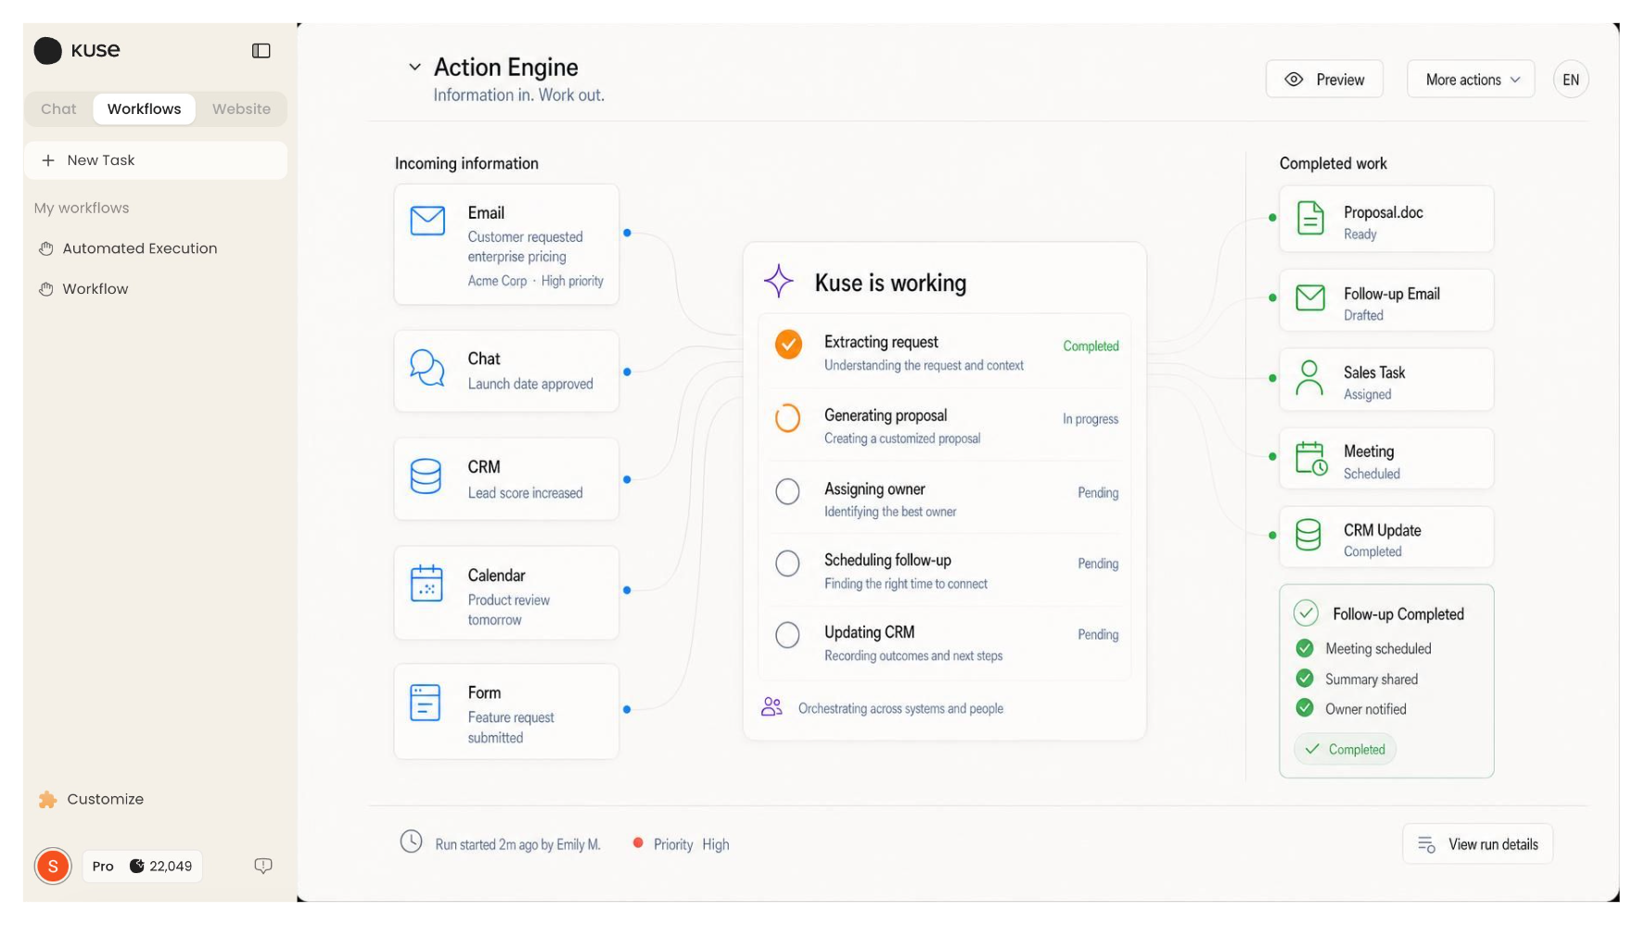Click the green connector dot beside Proposal.doc
1645x925 pixels.
pos(1272,218)
